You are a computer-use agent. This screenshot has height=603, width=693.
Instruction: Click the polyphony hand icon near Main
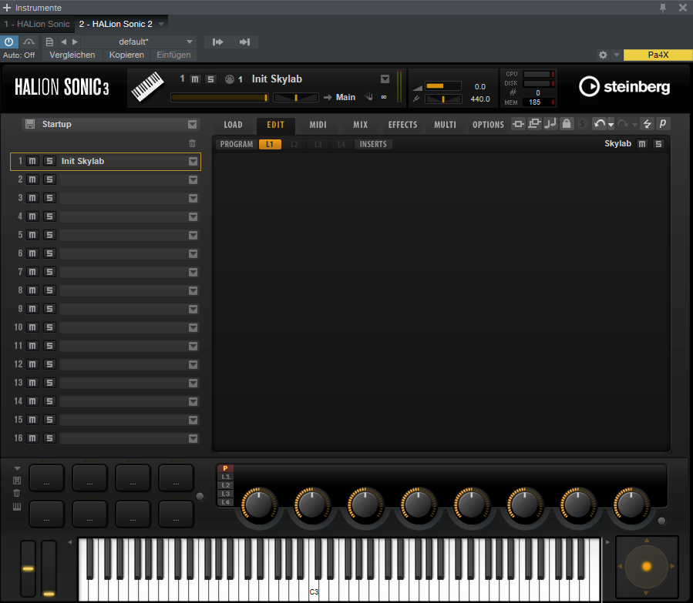(x=369, y=97)
